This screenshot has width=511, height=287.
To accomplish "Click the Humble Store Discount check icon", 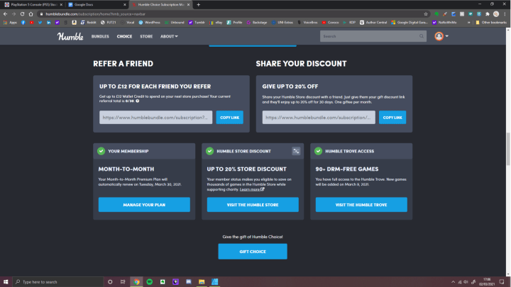I will point(209,151).
